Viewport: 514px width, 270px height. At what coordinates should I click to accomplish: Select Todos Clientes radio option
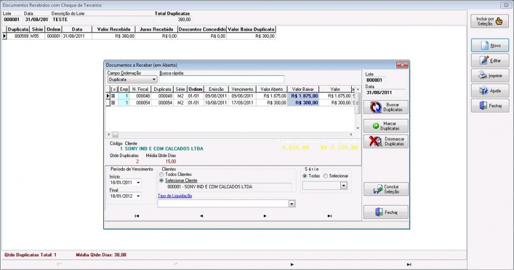click(x=161, y=174)
